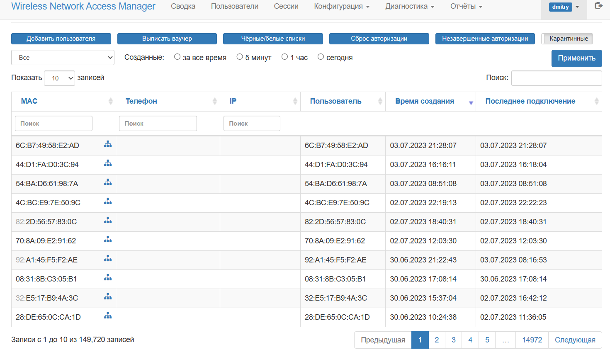Click last connection 02.07.2023 22:22:23

coord(513,203)
